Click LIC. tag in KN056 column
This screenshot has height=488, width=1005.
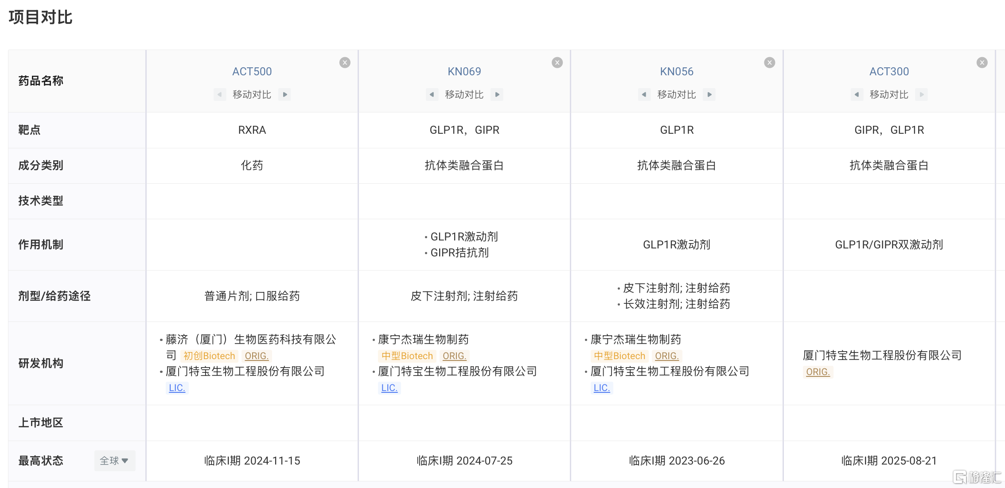[x=602, y=388]
